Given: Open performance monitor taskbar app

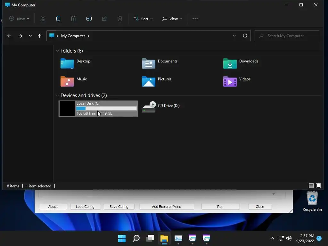Looking at the screenshot, I should [x=178, y=238].
